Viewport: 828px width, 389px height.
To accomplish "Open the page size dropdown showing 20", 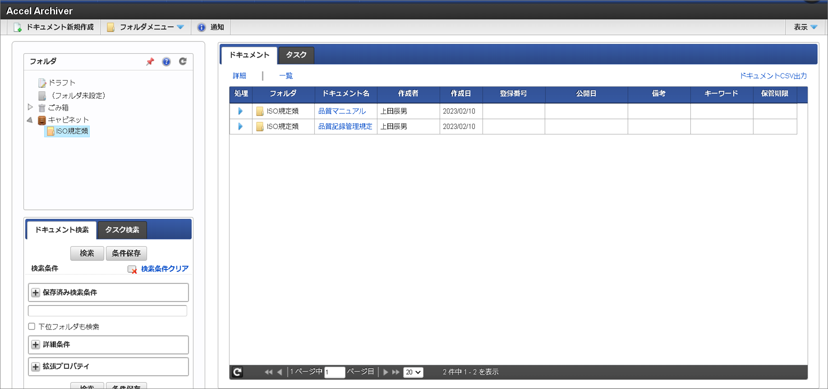I will [413, 372].
